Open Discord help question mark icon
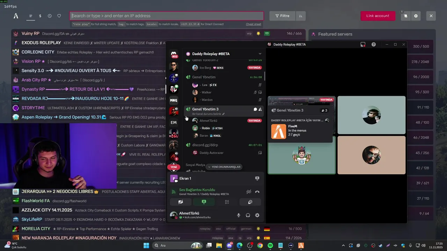 (x=374, y=44)
